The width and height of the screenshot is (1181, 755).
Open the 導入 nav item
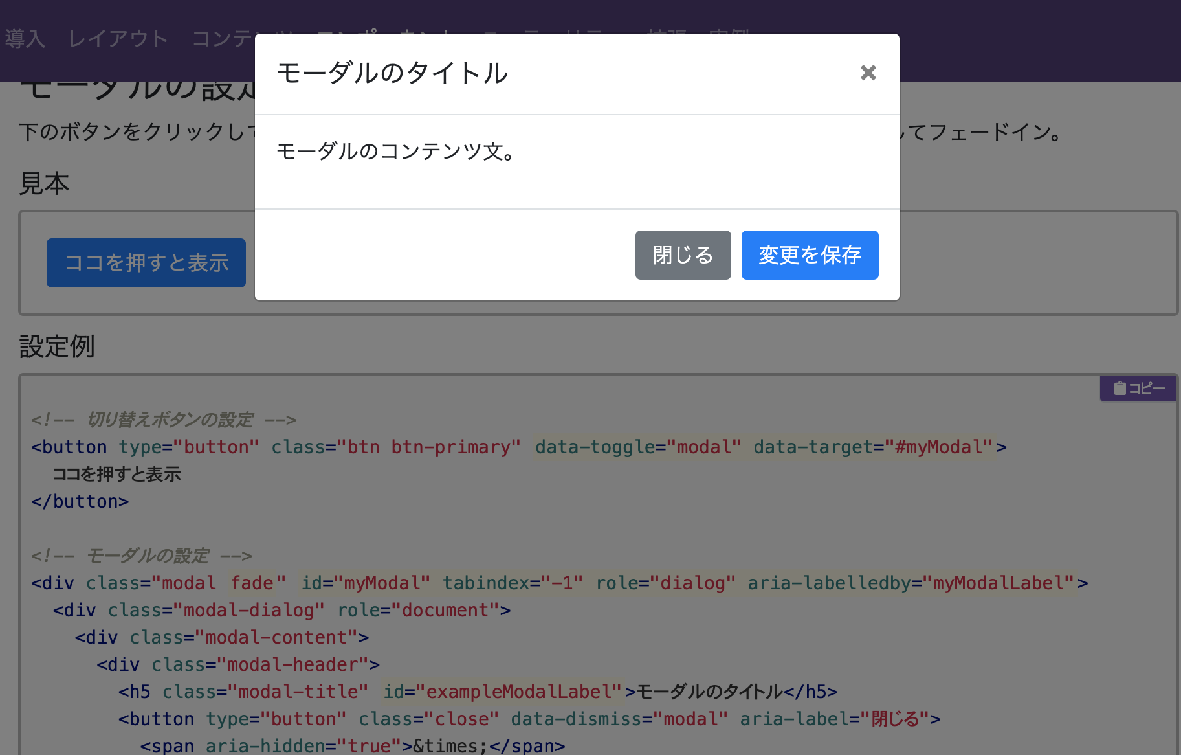tap(25, 39)
